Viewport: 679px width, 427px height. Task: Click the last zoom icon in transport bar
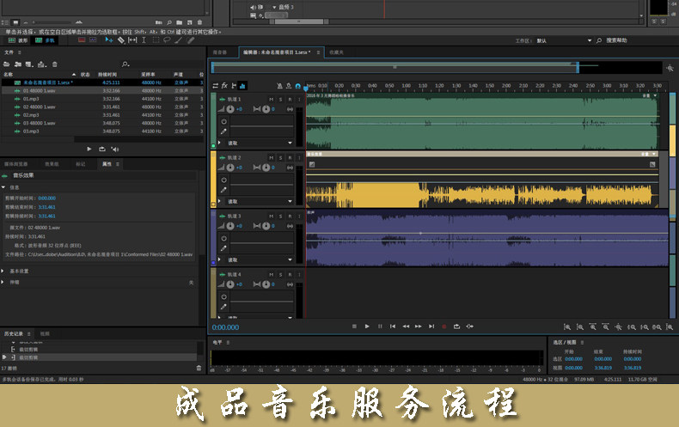pyautogui.click(x=670, y=327)
